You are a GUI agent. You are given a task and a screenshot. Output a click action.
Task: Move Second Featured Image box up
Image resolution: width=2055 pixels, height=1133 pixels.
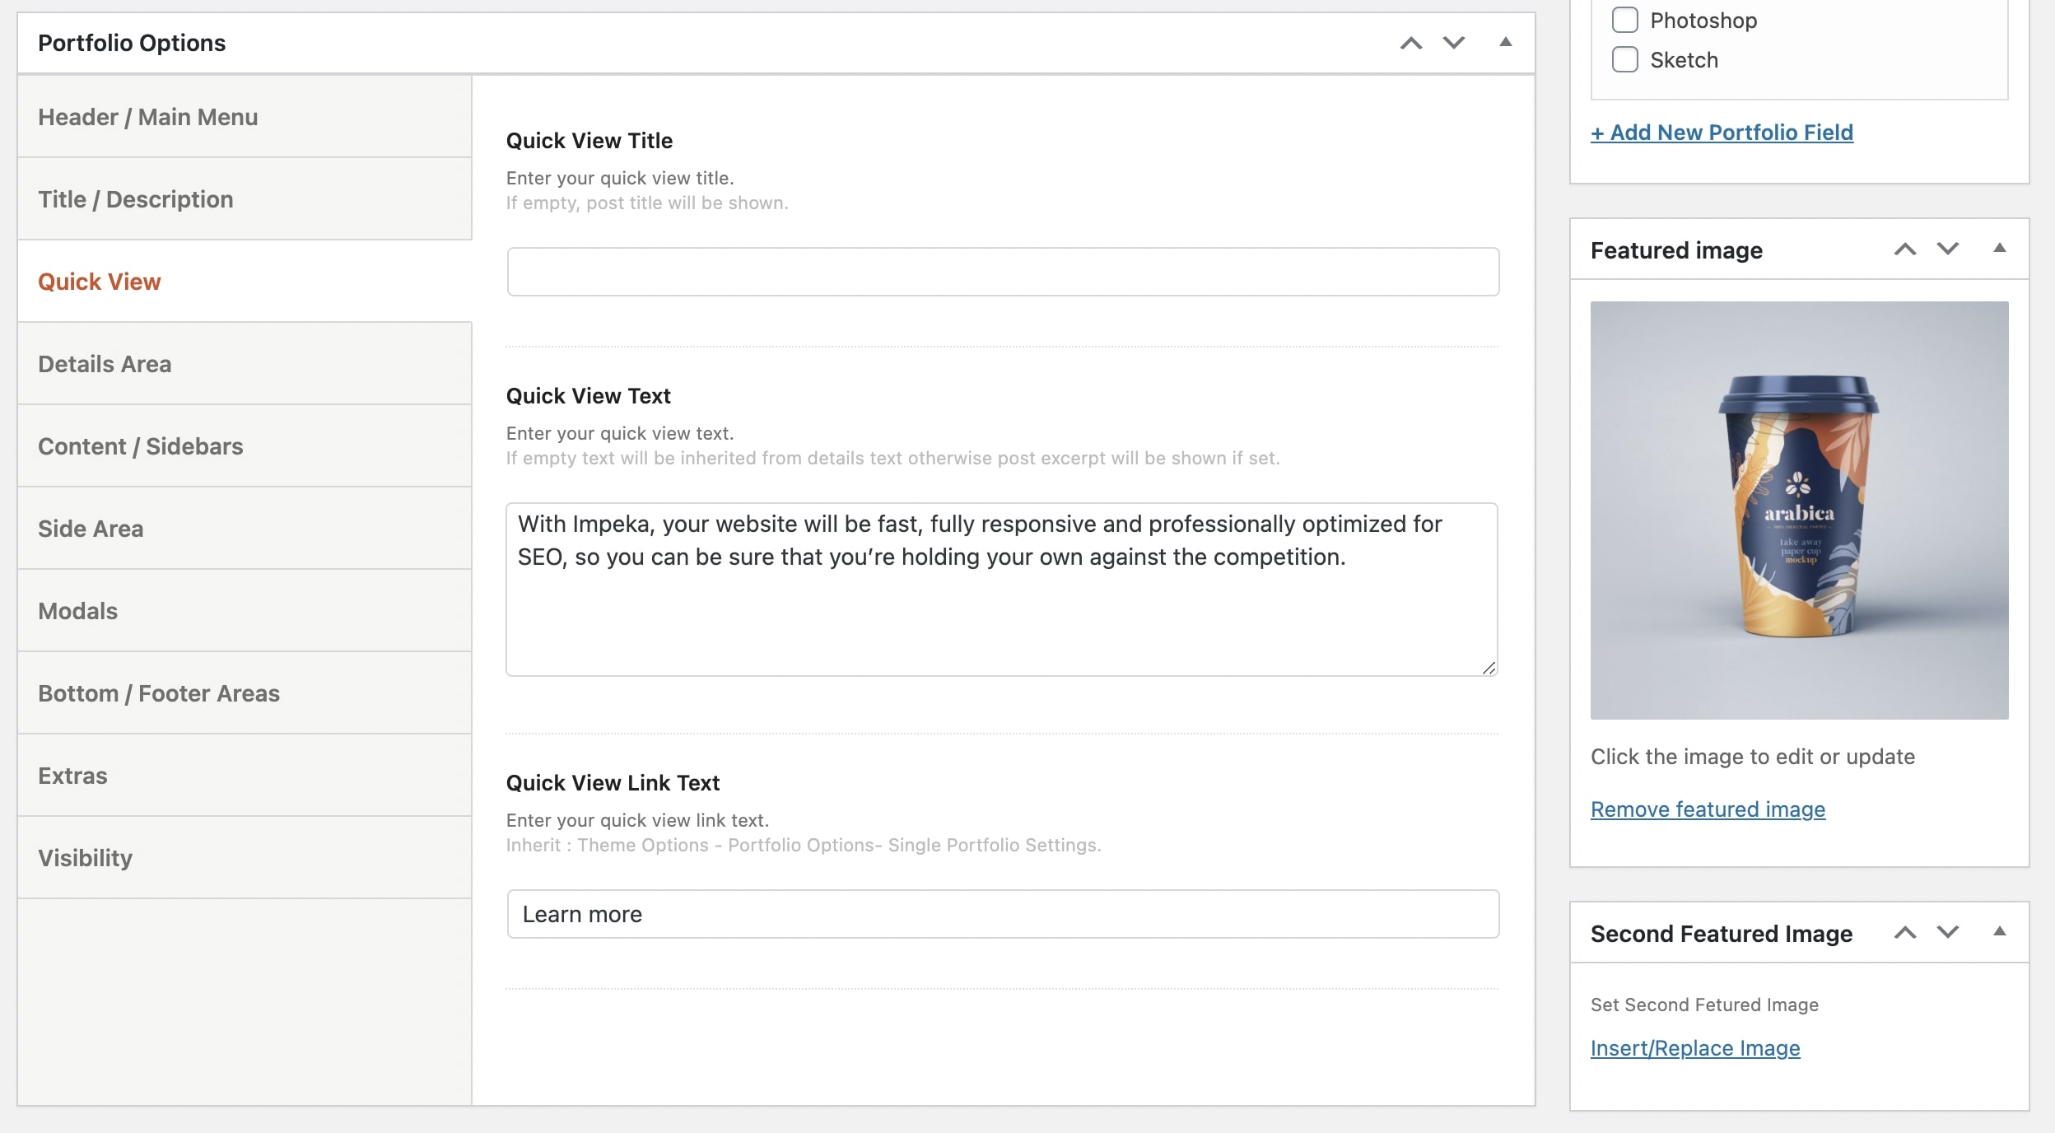pos(1905,932)
